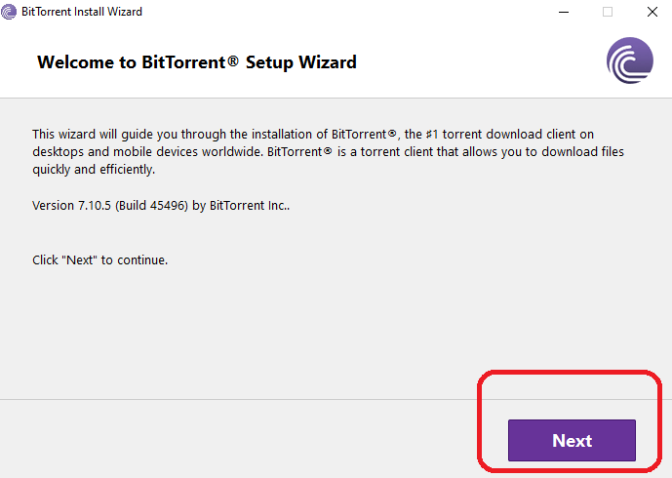Viewport: 672px width, 478px height.
Task: Click the 'Version 7.10.5' text
Action: (70, 206)
